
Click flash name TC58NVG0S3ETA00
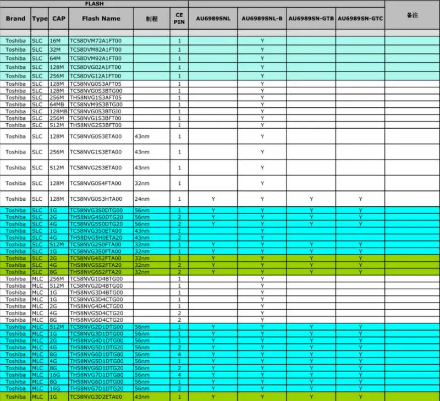tap(96, 136)
